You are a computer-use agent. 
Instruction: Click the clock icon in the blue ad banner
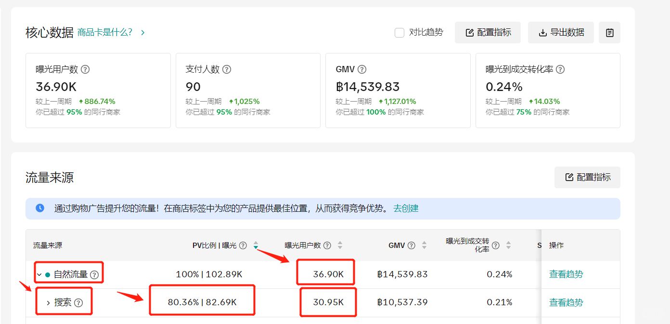point(40,208)
